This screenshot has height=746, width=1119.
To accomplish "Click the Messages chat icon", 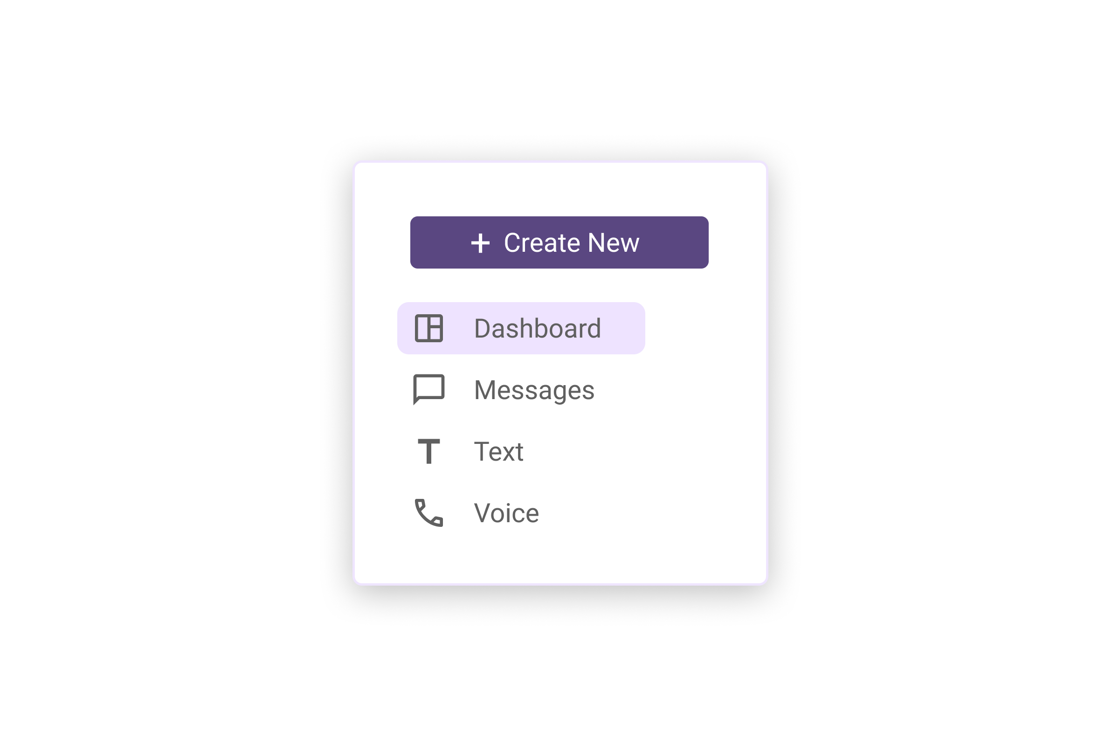I will point(429,389).
